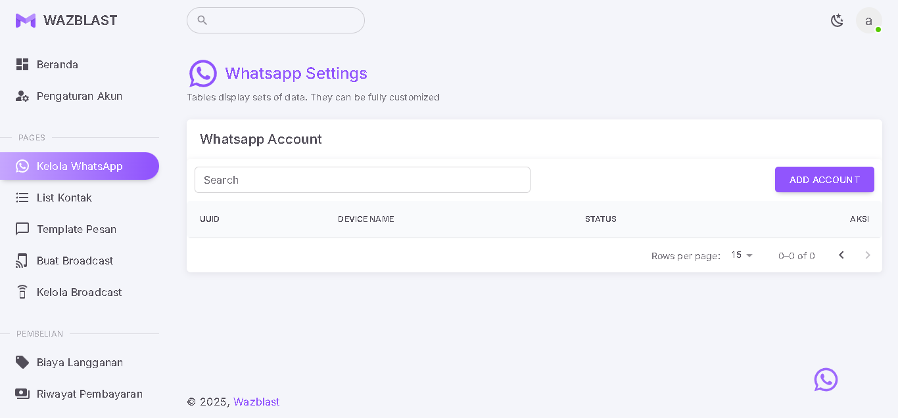The height and width of the screenshot is (418, 898).
Task: Click the magnifier icon in top search bar
Action: click(x=202, y=20)
